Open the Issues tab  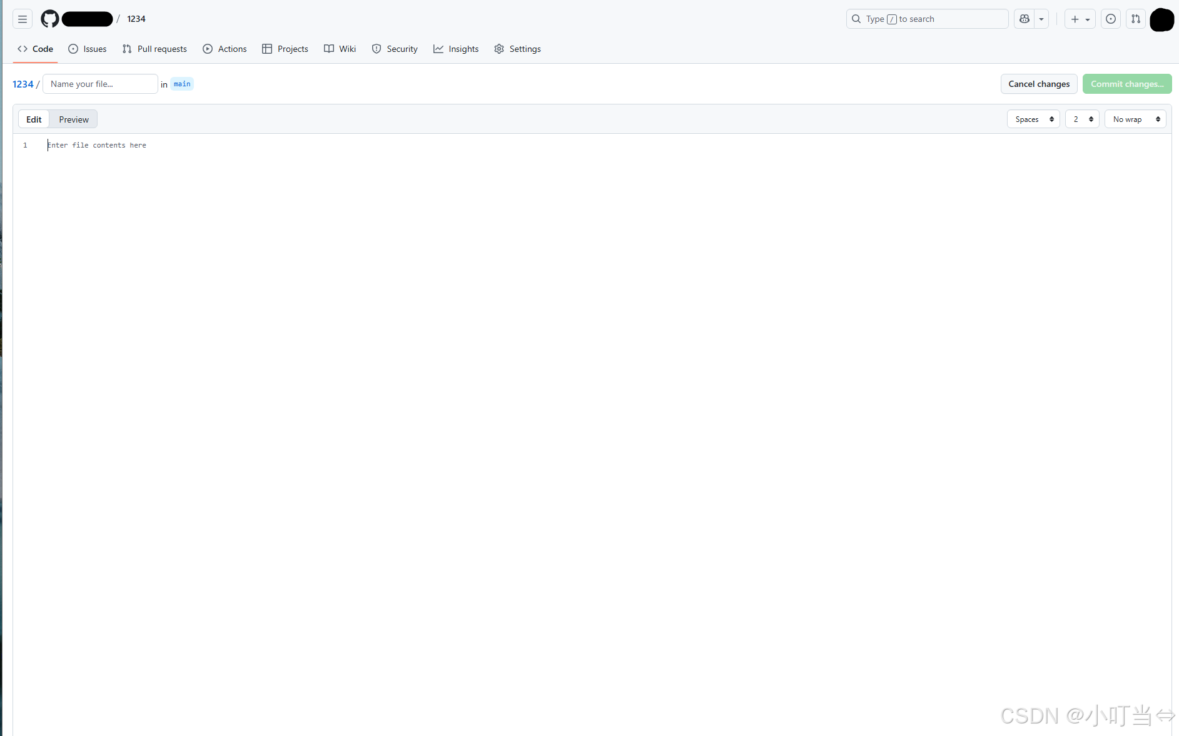tap(88, 49)
